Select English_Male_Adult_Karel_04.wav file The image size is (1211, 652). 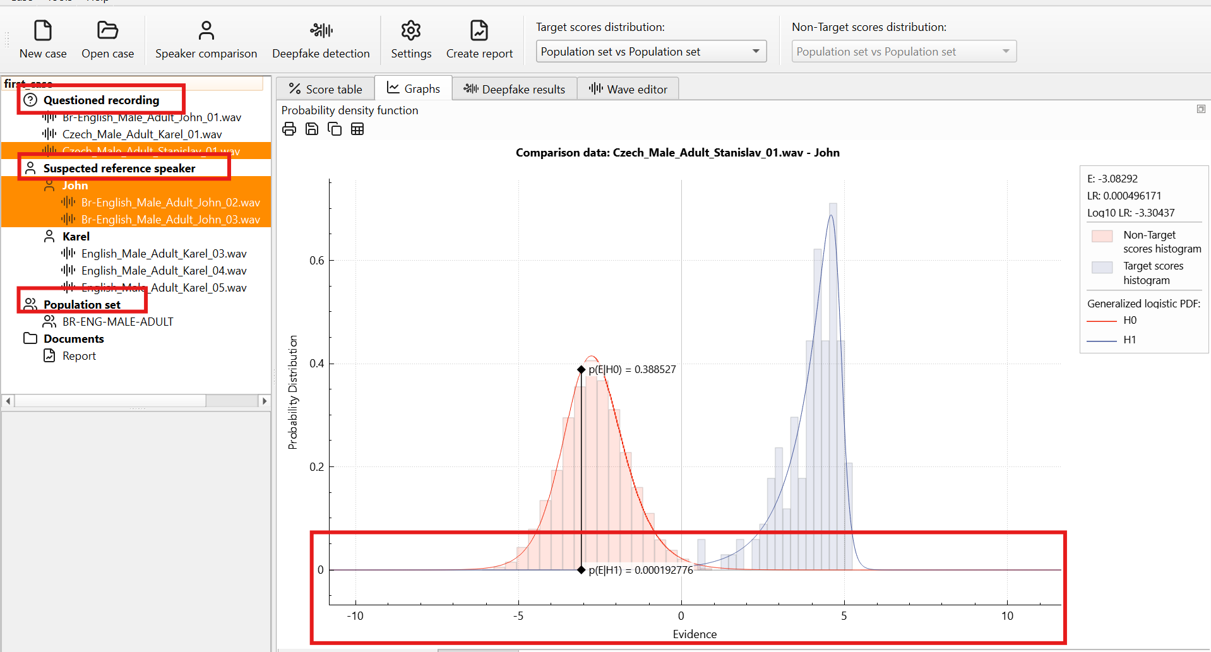tap(164, 271)
